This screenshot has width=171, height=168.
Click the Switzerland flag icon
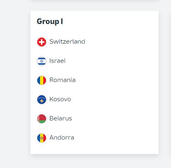click(x=42, y=42)
